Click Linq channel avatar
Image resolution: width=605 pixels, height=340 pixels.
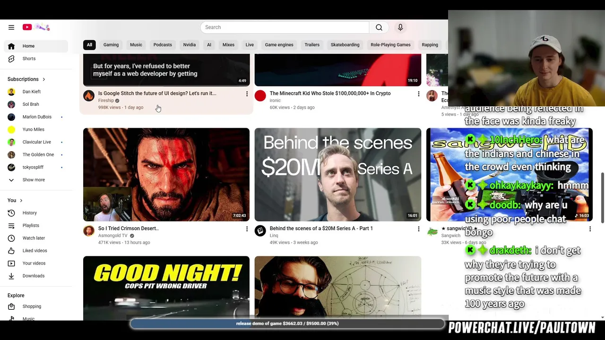[260, 231]
